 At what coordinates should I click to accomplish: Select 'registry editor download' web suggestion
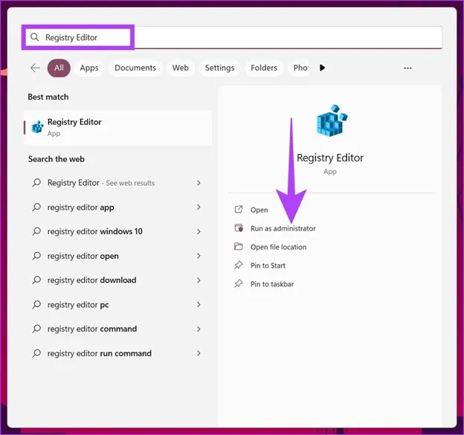tap(117, 280)
